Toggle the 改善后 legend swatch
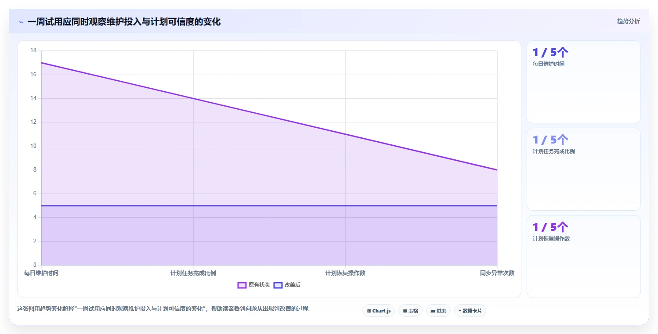The height and width of the screenshot is (334, 658). pos(278,285)
